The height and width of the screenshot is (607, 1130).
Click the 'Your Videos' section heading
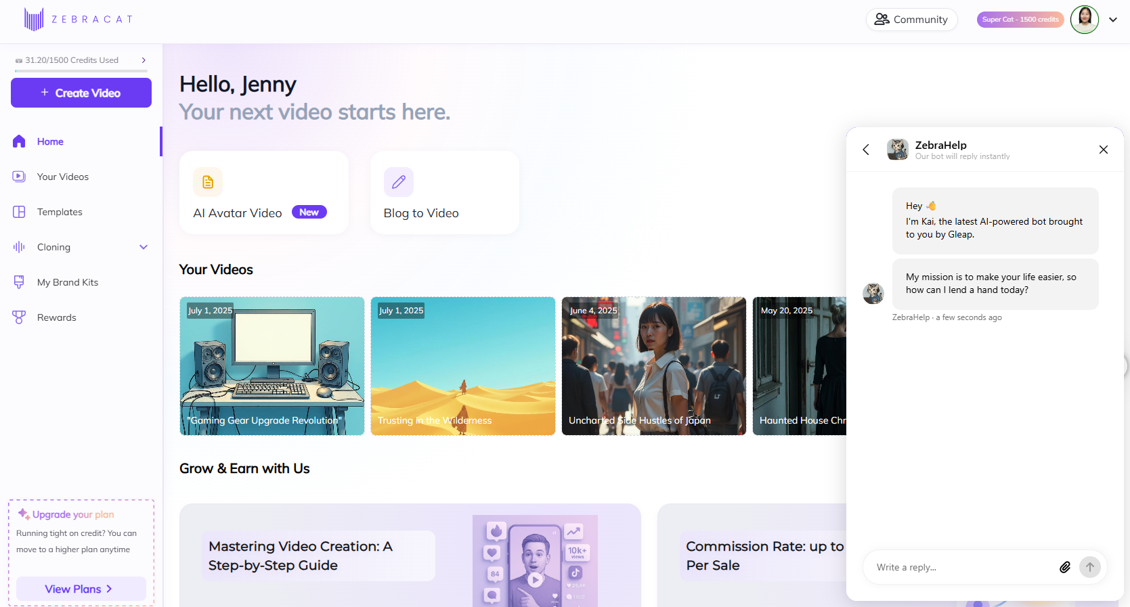click(x=216, y=269)
